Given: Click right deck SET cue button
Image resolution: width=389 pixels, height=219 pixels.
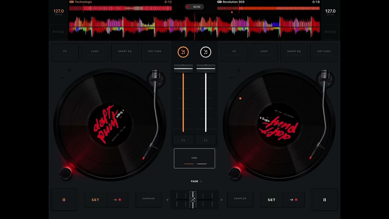Looking at the screenshot, I should point(271,200).
